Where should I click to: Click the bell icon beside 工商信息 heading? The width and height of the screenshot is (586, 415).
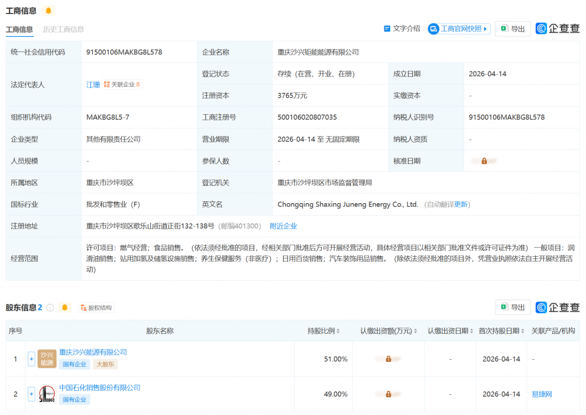pos(48,10)
